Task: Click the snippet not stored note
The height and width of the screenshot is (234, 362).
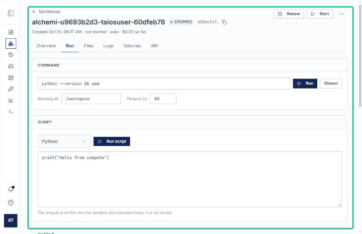Action: click(x=105, y=212)
